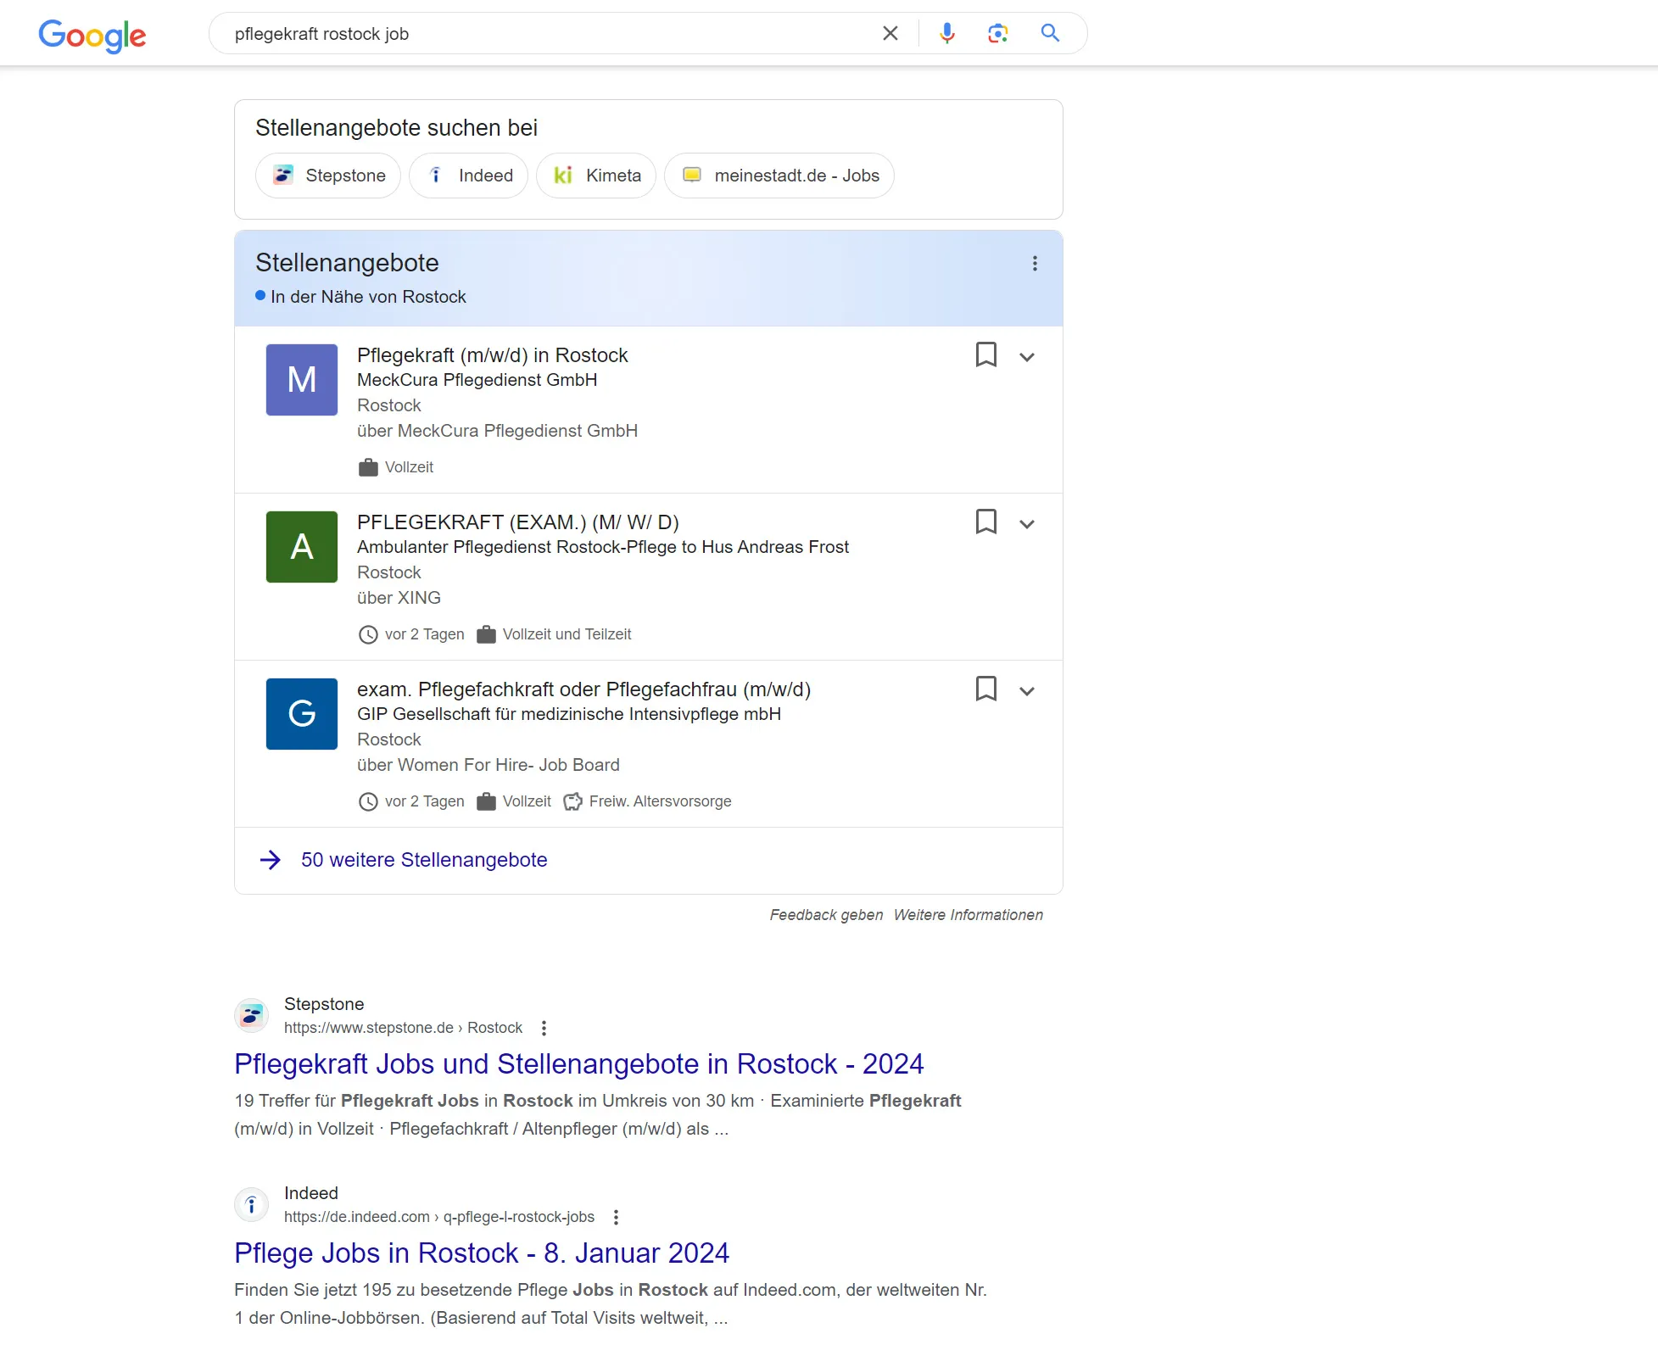This screenshot has height=1356, width=1658.
Task: Click the purple M company logo
Action: pos(302,380)
